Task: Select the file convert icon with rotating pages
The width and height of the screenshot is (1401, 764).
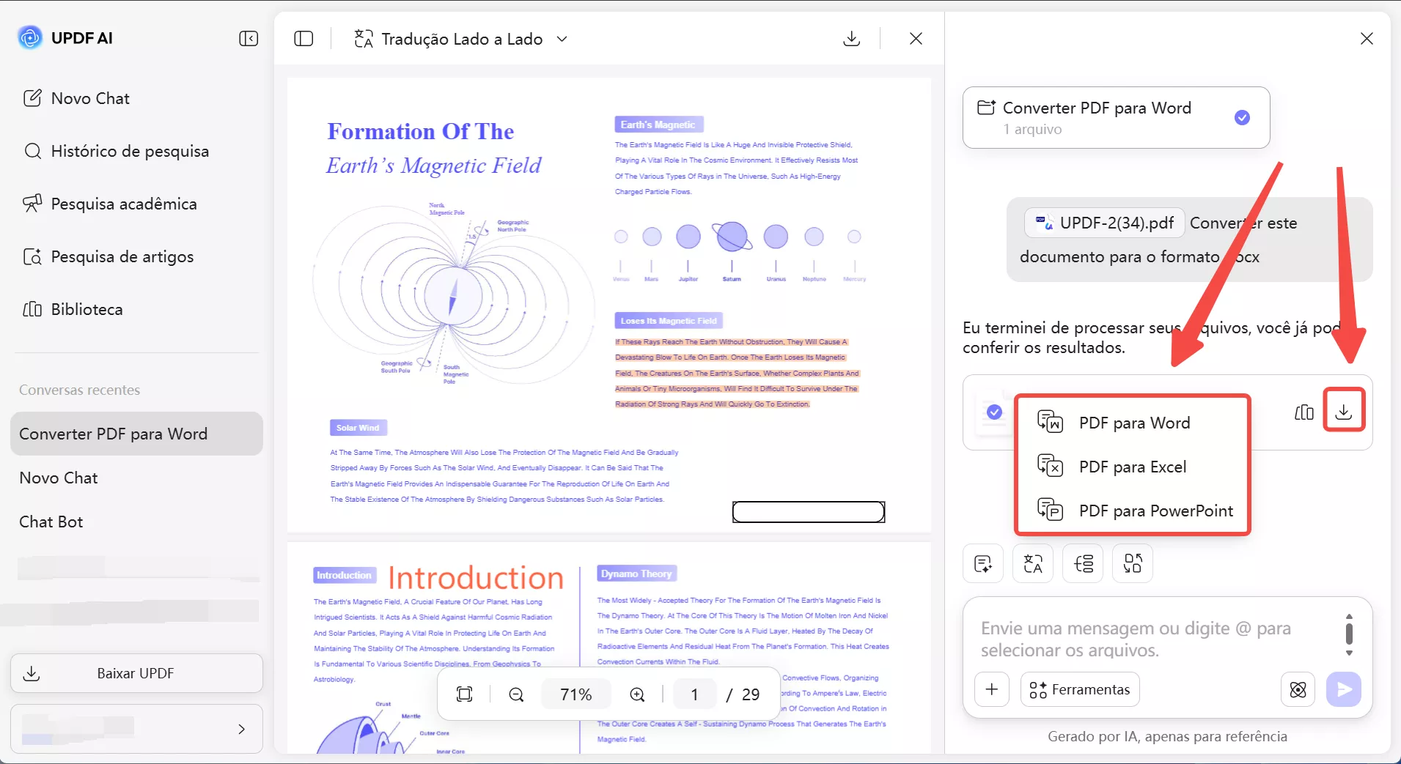Action: [1133, 563]
